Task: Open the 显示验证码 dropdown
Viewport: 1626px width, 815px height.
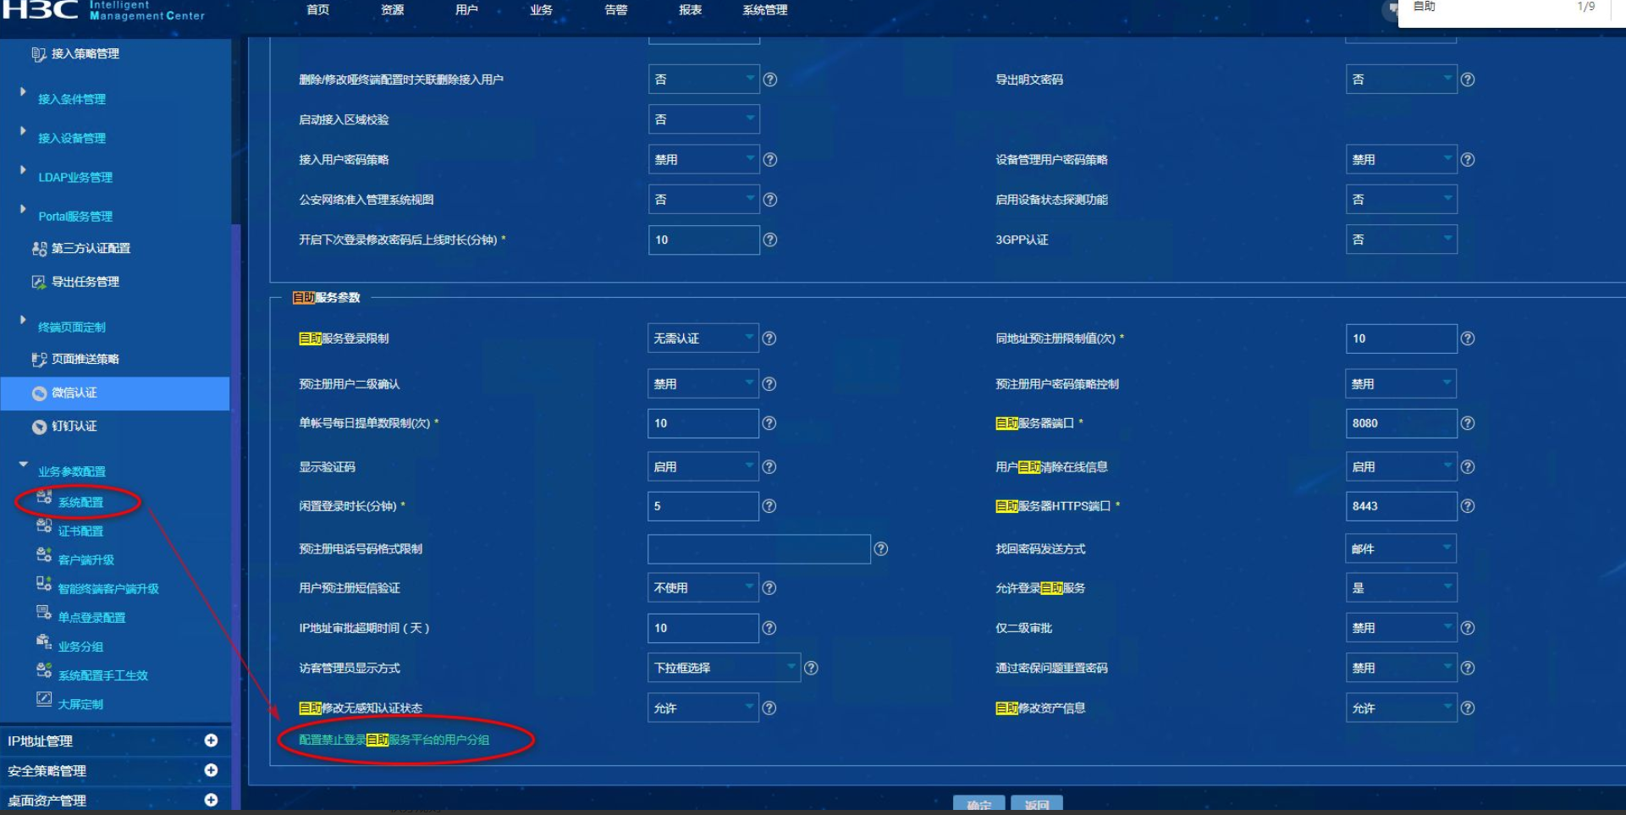Action: point(703,467)
